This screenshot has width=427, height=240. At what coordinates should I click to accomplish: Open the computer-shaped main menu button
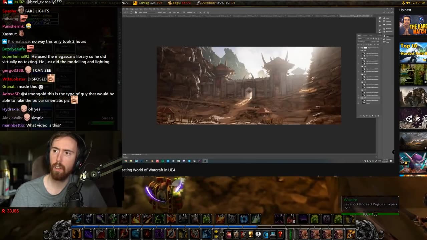(273, 234)
